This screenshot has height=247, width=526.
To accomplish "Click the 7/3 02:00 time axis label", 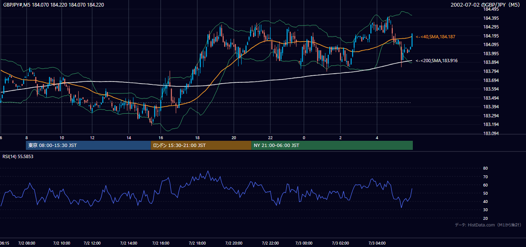I will coord(340,243).
